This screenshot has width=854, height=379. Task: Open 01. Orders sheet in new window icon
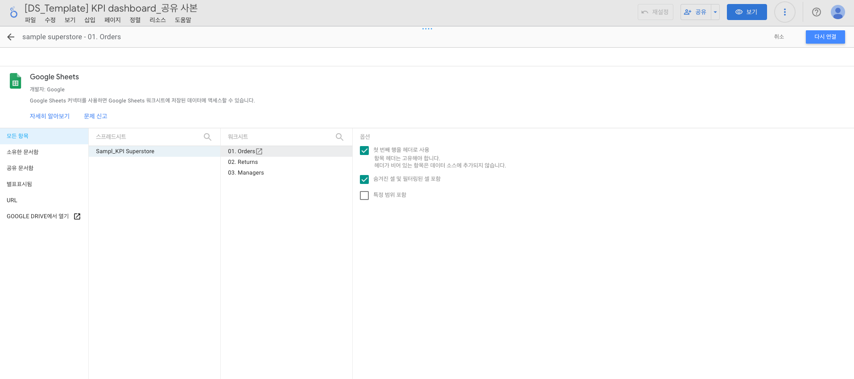pos(259,151)
